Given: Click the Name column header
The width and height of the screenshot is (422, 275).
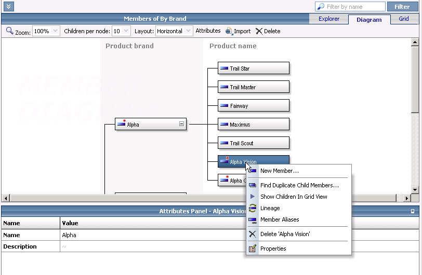Looking at the screenshot, I should tap(11, 223).
